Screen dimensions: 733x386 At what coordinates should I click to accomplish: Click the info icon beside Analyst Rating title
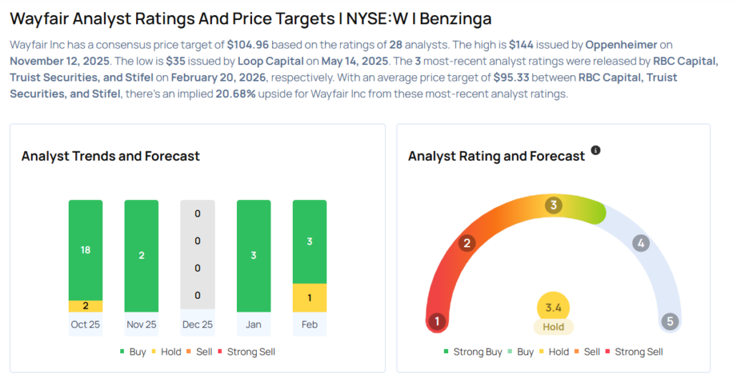596,151
